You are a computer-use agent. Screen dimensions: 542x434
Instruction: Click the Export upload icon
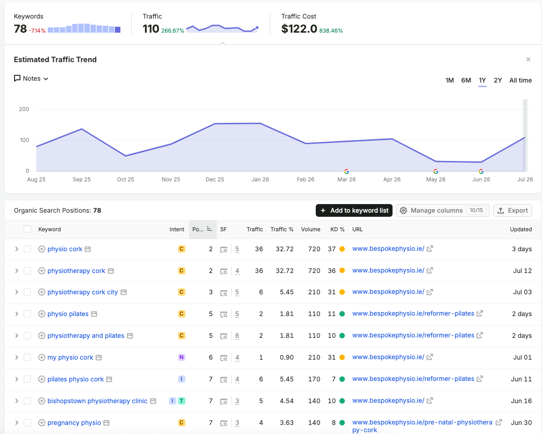coord(501,210)
